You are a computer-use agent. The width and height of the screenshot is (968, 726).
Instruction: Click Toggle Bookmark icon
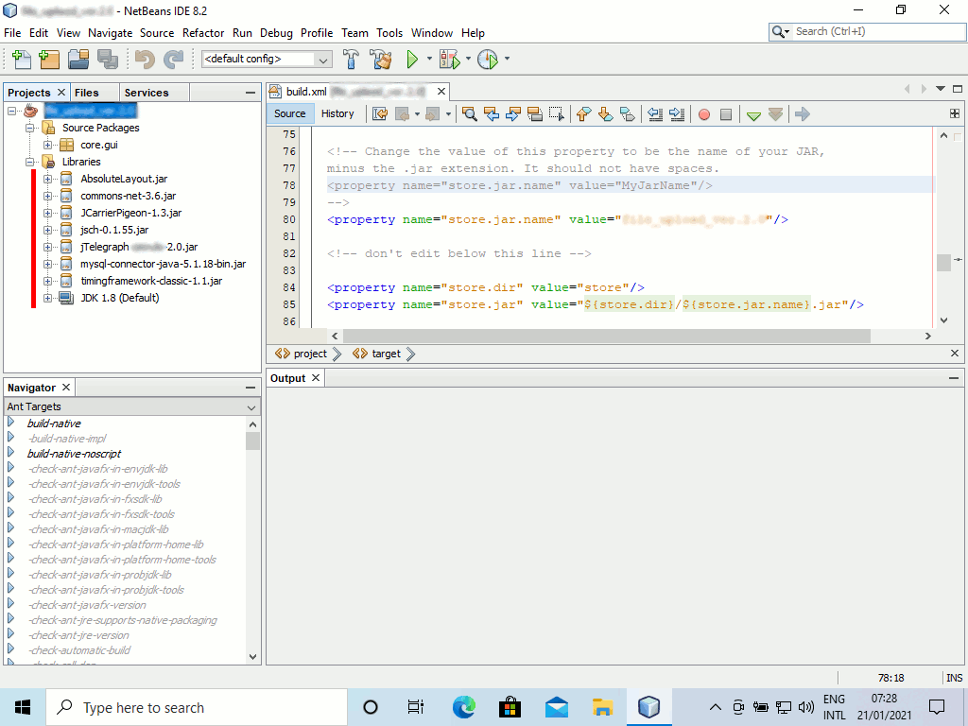point(628,114)
